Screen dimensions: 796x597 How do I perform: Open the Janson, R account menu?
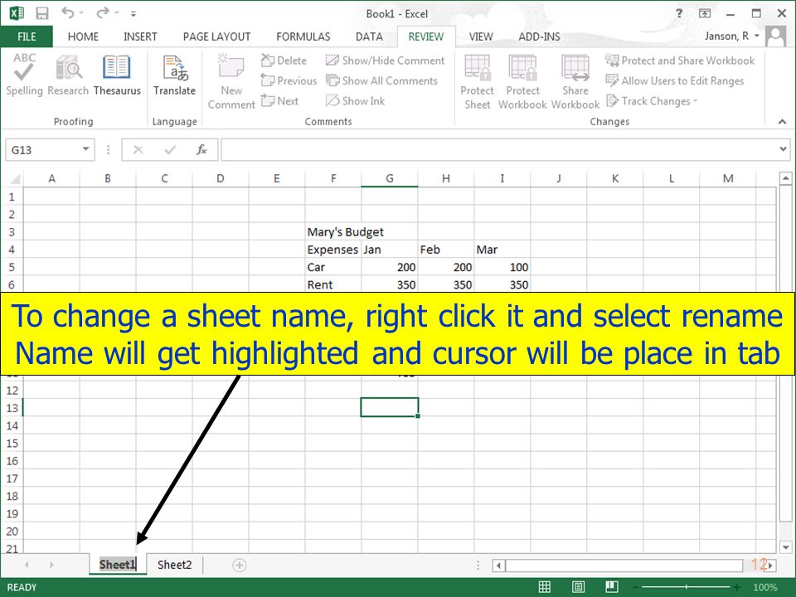click(x=731, y=36)
